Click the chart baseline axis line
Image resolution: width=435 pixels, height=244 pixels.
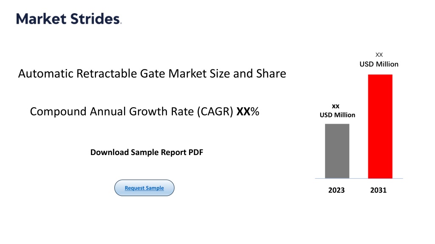pos(359,178)
